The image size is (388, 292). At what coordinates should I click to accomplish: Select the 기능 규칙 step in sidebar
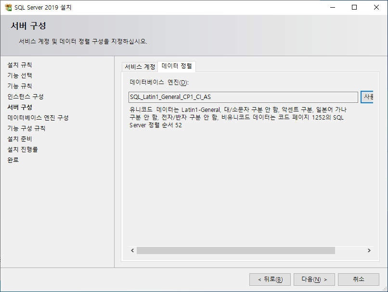coord(20,86)
